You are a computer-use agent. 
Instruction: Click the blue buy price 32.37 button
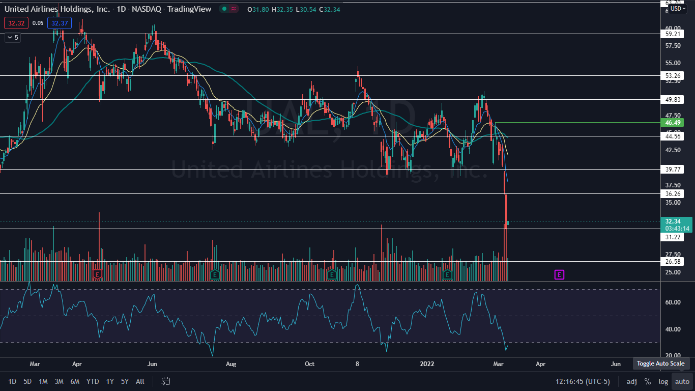(60, 23)
